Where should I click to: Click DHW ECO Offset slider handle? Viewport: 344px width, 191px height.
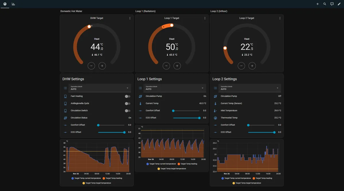coord(124,132)
